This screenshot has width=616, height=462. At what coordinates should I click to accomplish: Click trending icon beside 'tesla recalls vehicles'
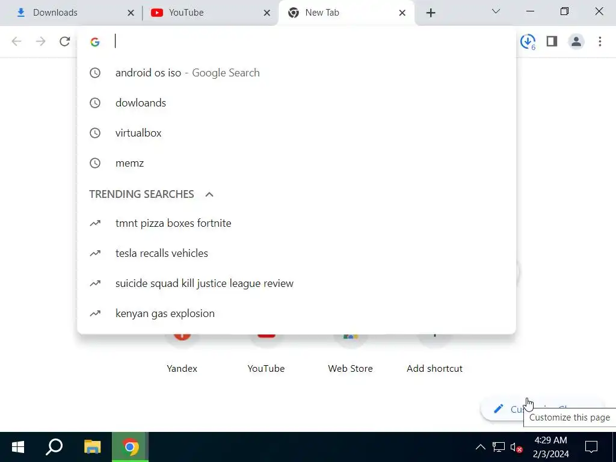[x=95, y=253]
